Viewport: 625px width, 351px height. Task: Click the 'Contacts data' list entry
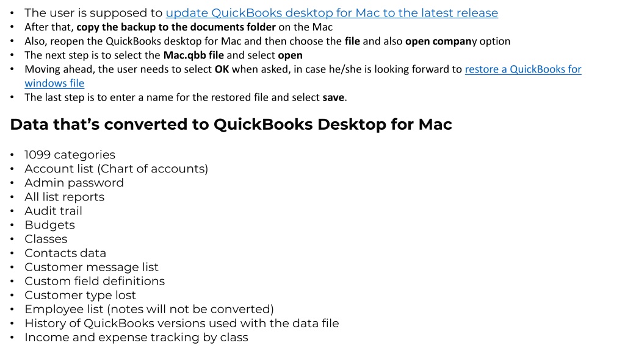(x=65, y=253)
